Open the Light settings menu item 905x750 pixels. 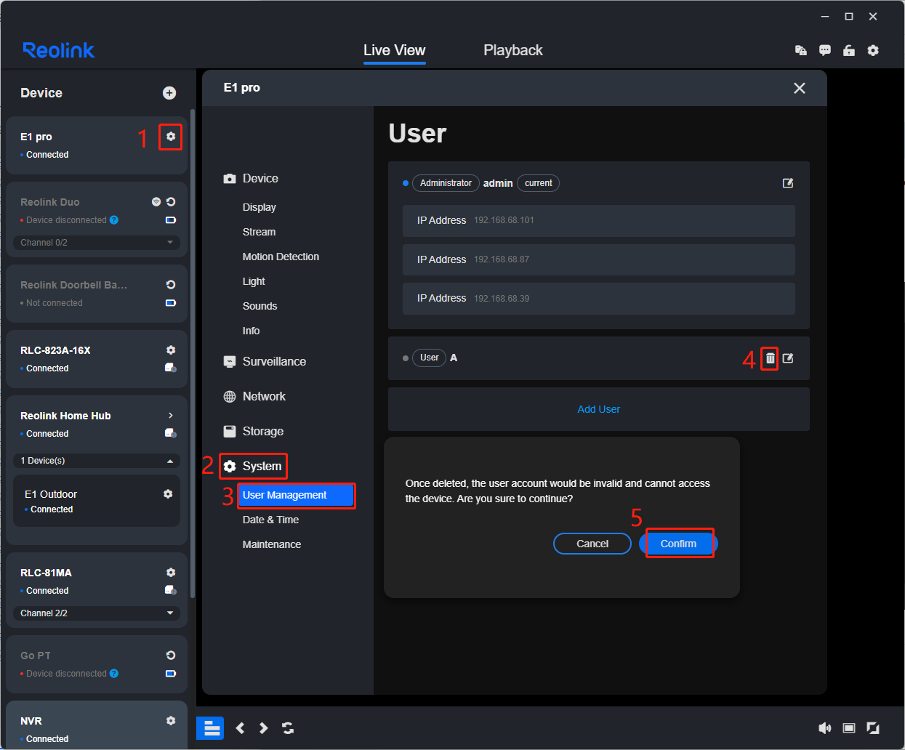(254, 281)
